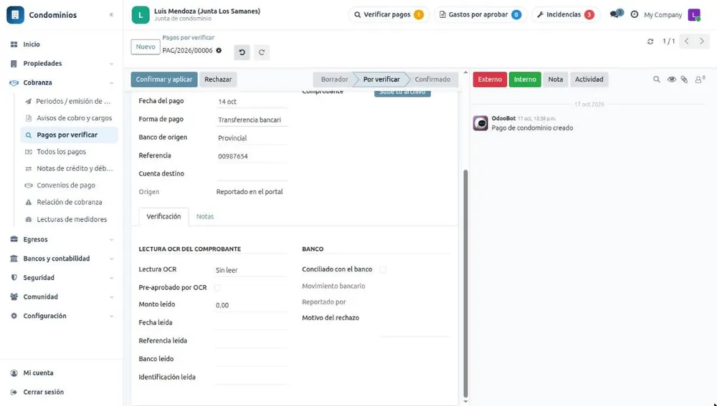The height and width of the screenshot is (406, 717).
Task: Open the Forma de pago dropdown
Action: [252, 120]
